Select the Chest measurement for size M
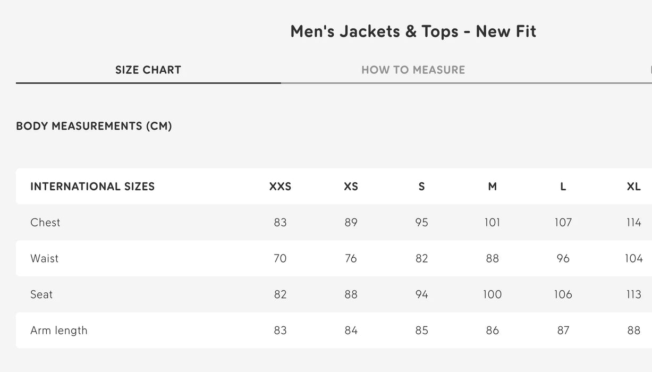Image resolution: width=652 pixels, height=372 pixels. 492,223
